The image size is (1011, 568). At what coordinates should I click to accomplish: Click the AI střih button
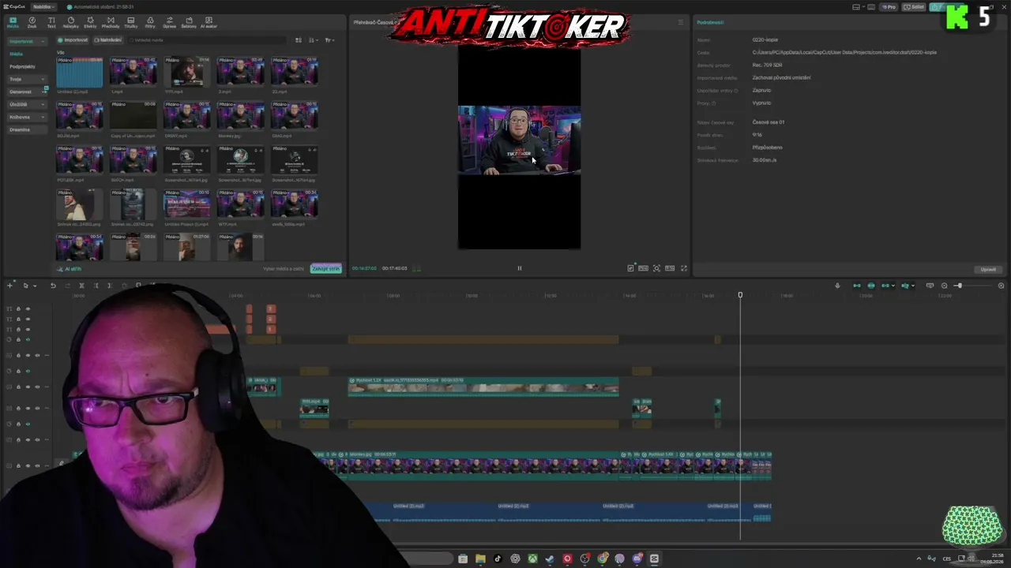tap(70, 269)
